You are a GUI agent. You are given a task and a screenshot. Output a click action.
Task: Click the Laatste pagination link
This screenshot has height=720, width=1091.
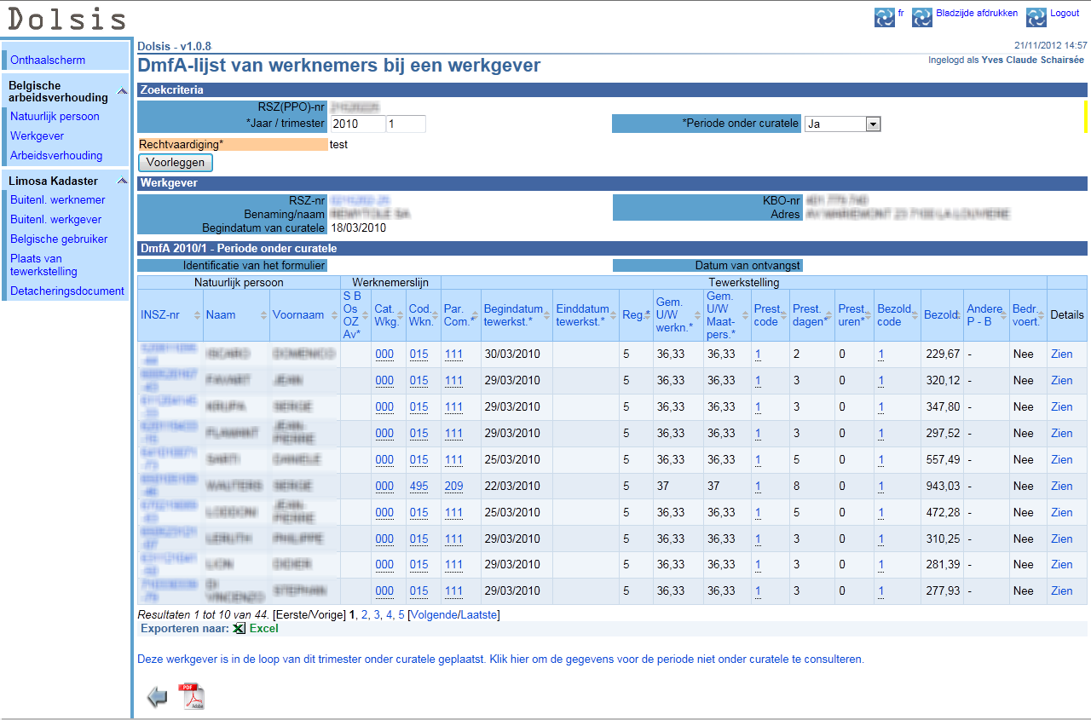point(478,615)
